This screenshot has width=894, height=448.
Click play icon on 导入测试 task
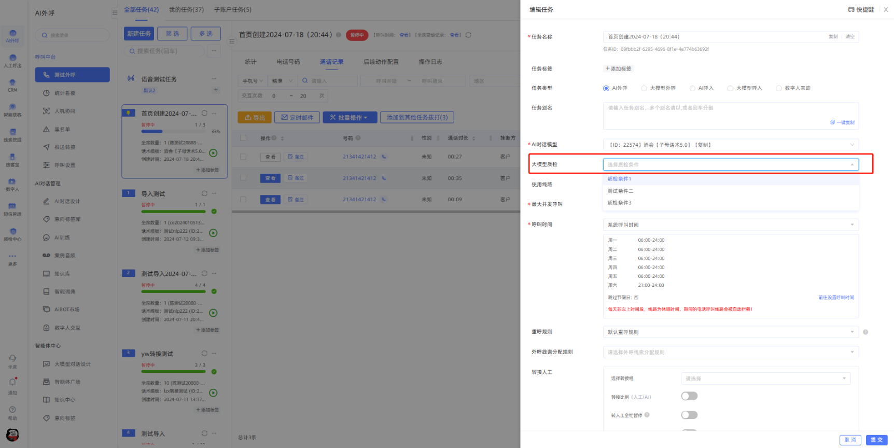coord(213,233)
